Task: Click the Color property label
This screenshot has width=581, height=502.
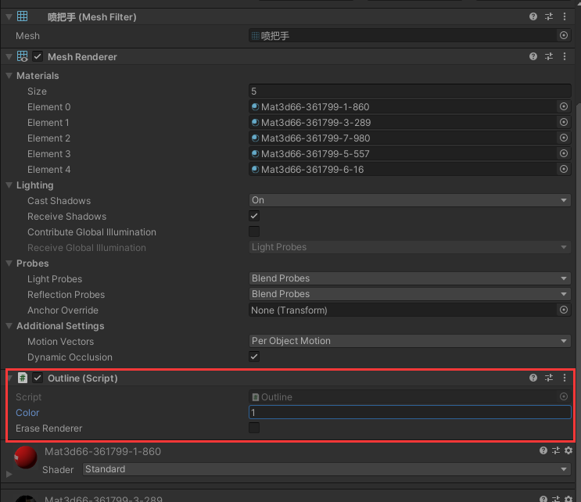Action: click(27, 412)
